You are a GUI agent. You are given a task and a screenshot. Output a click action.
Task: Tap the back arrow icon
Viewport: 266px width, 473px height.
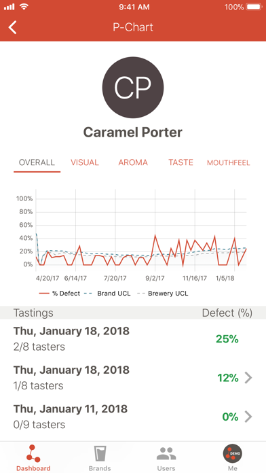pos(13,27)
